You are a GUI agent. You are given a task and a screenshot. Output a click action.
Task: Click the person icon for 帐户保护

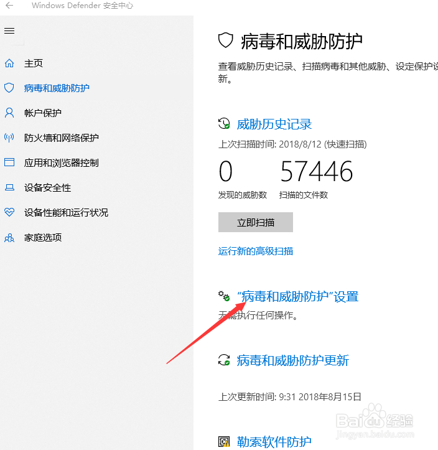9,113
